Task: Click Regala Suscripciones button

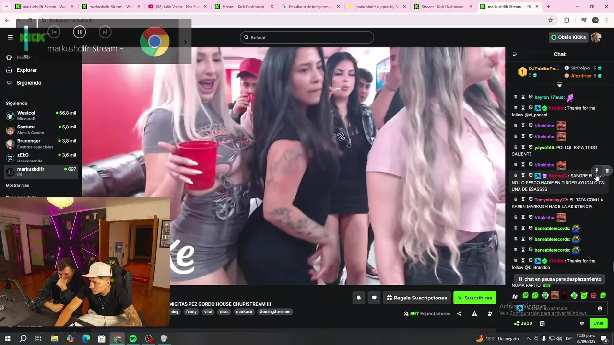Action: [x=417, y=298]
